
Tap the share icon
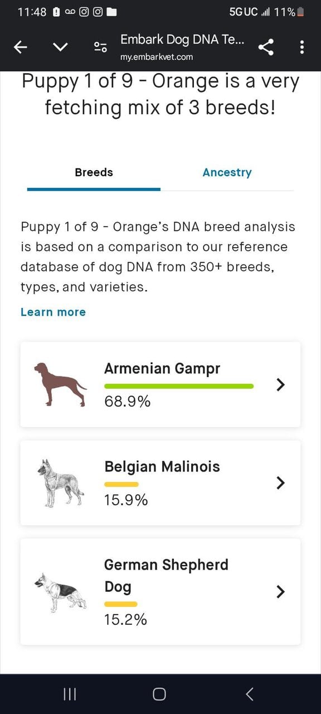(266, 47)
